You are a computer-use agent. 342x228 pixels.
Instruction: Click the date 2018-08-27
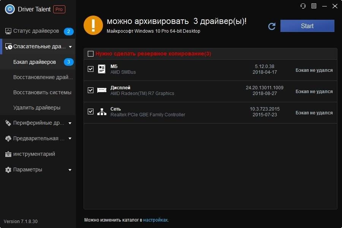pyautogui.click(x=264, y=93)
